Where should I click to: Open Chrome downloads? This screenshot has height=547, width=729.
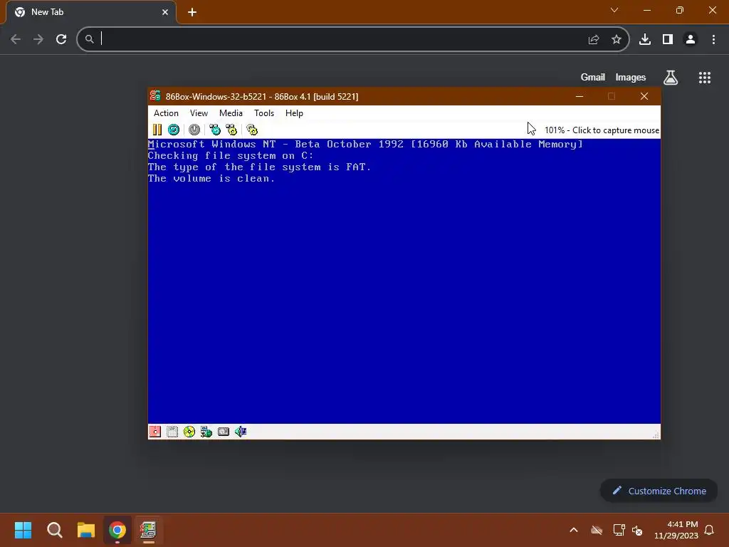click(645, 39)
